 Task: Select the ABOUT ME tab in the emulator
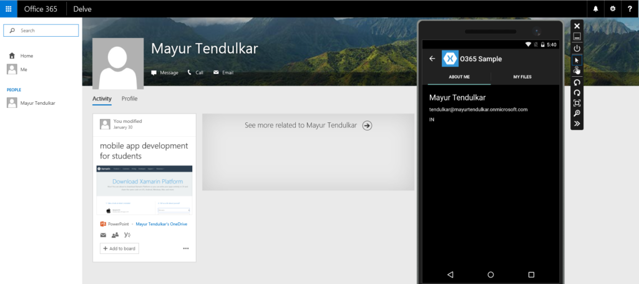[459, 77]
